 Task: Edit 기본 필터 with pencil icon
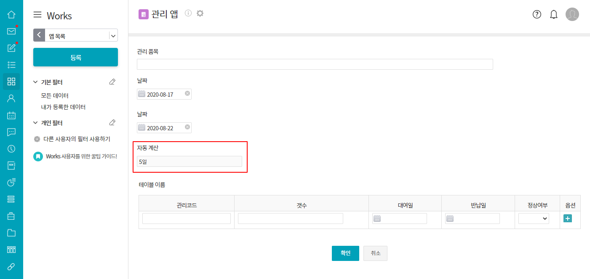click(112, 82)
